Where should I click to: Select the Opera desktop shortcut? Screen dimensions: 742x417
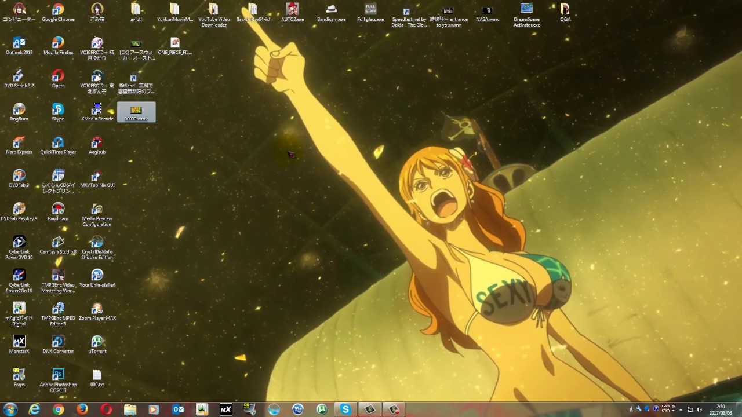click(x=58, y=79)
